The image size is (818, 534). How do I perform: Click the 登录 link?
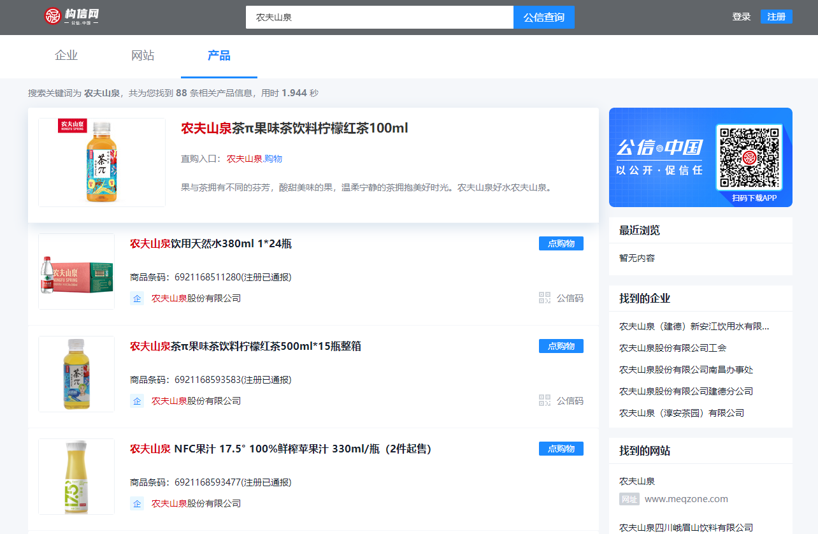point(742,17)
